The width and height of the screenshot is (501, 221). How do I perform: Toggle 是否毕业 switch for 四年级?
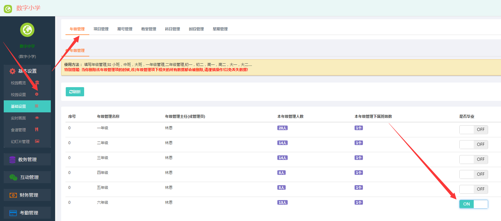tap(474, 174)
